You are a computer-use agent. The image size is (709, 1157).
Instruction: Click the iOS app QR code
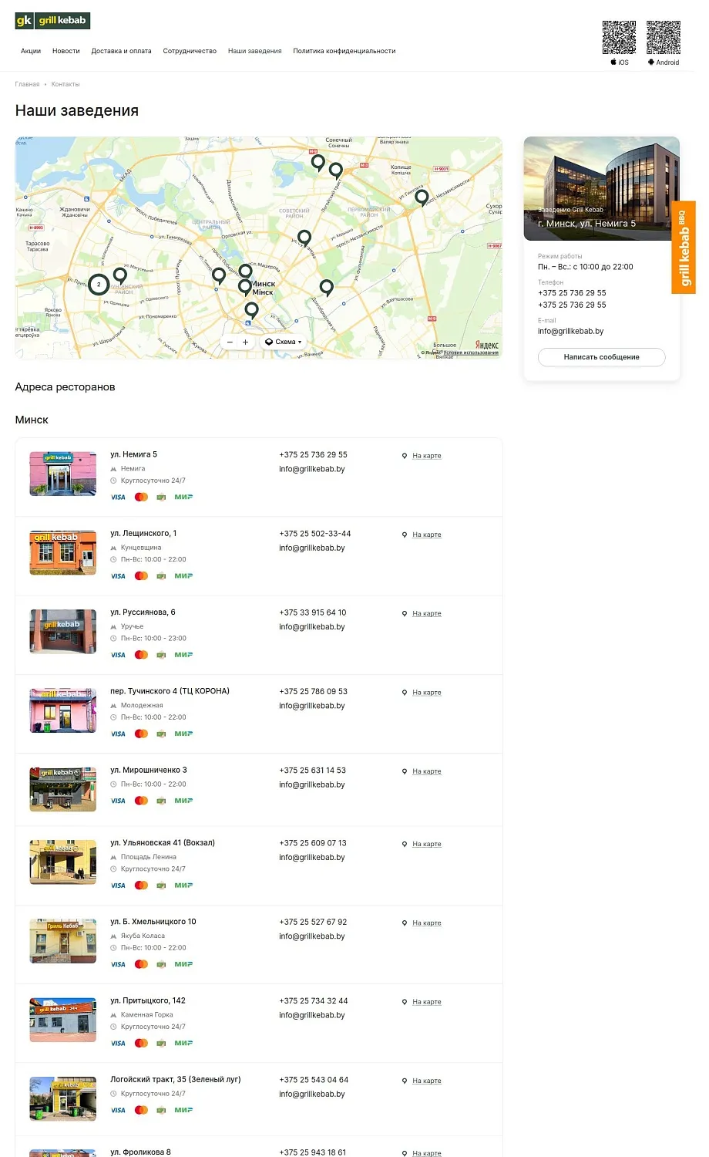click(x=619, y=38)
